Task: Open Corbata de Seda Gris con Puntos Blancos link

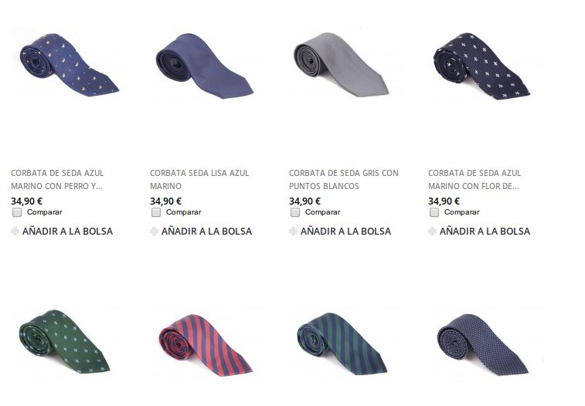Action: pyautogui.click(x=344, y=180)
